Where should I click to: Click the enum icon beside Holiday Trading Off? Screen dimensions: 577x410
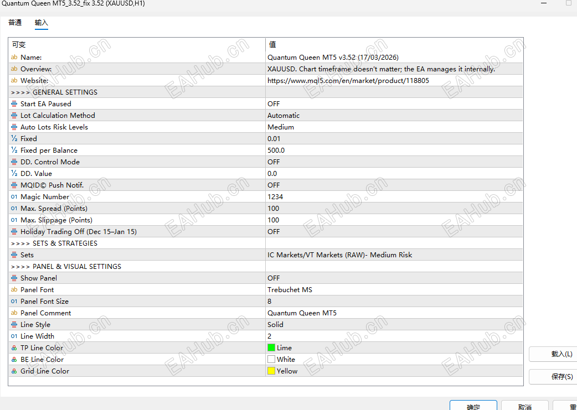point(14,232)
